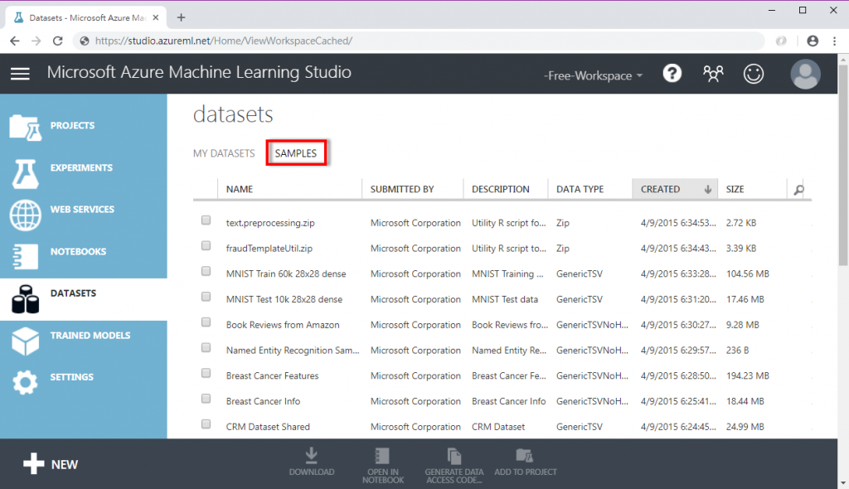Check the MNIST Test 10k row checkbox
849x489 pixels.
point(206,296)
